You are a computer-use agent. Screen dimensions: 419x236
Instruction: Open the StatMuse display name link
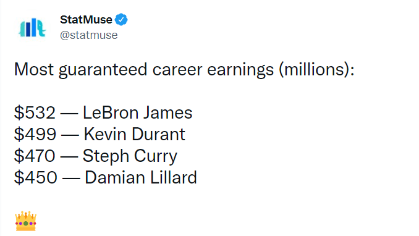point(86,20)
